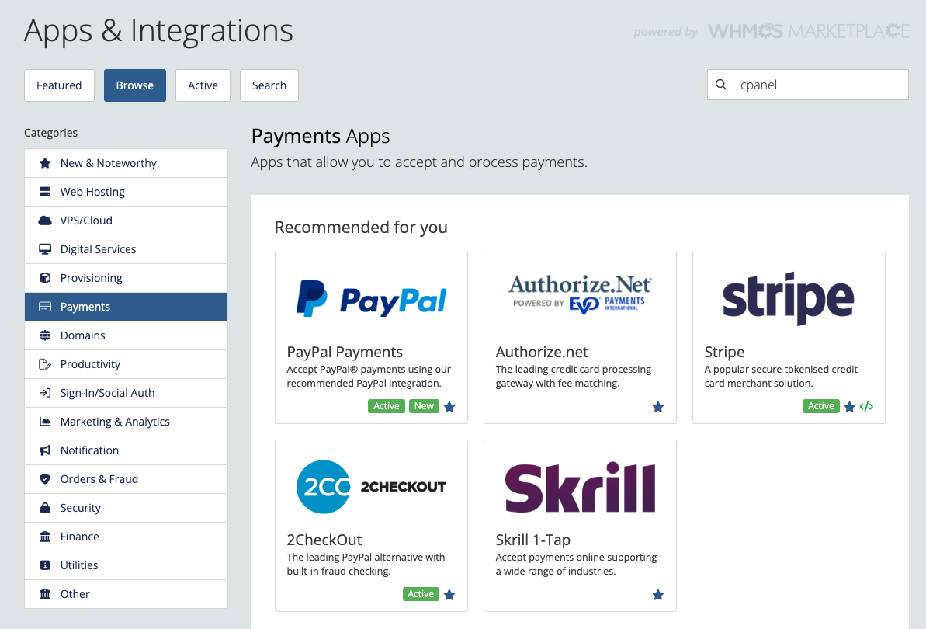The height and width of the screenshot is (629, 926).
Task: Open the Stripe logo thumbnail
Action: click(x=789, y=299)
